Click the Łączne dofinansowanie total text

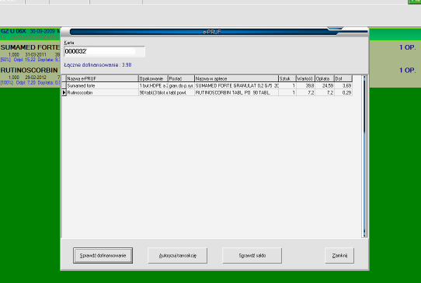(x=98, y=65)
